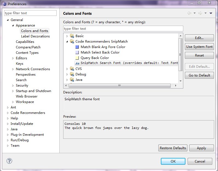This screenshot has height=171, width=218.
Task: Click the Help question mark icon
Action: (x=9, y=161)
